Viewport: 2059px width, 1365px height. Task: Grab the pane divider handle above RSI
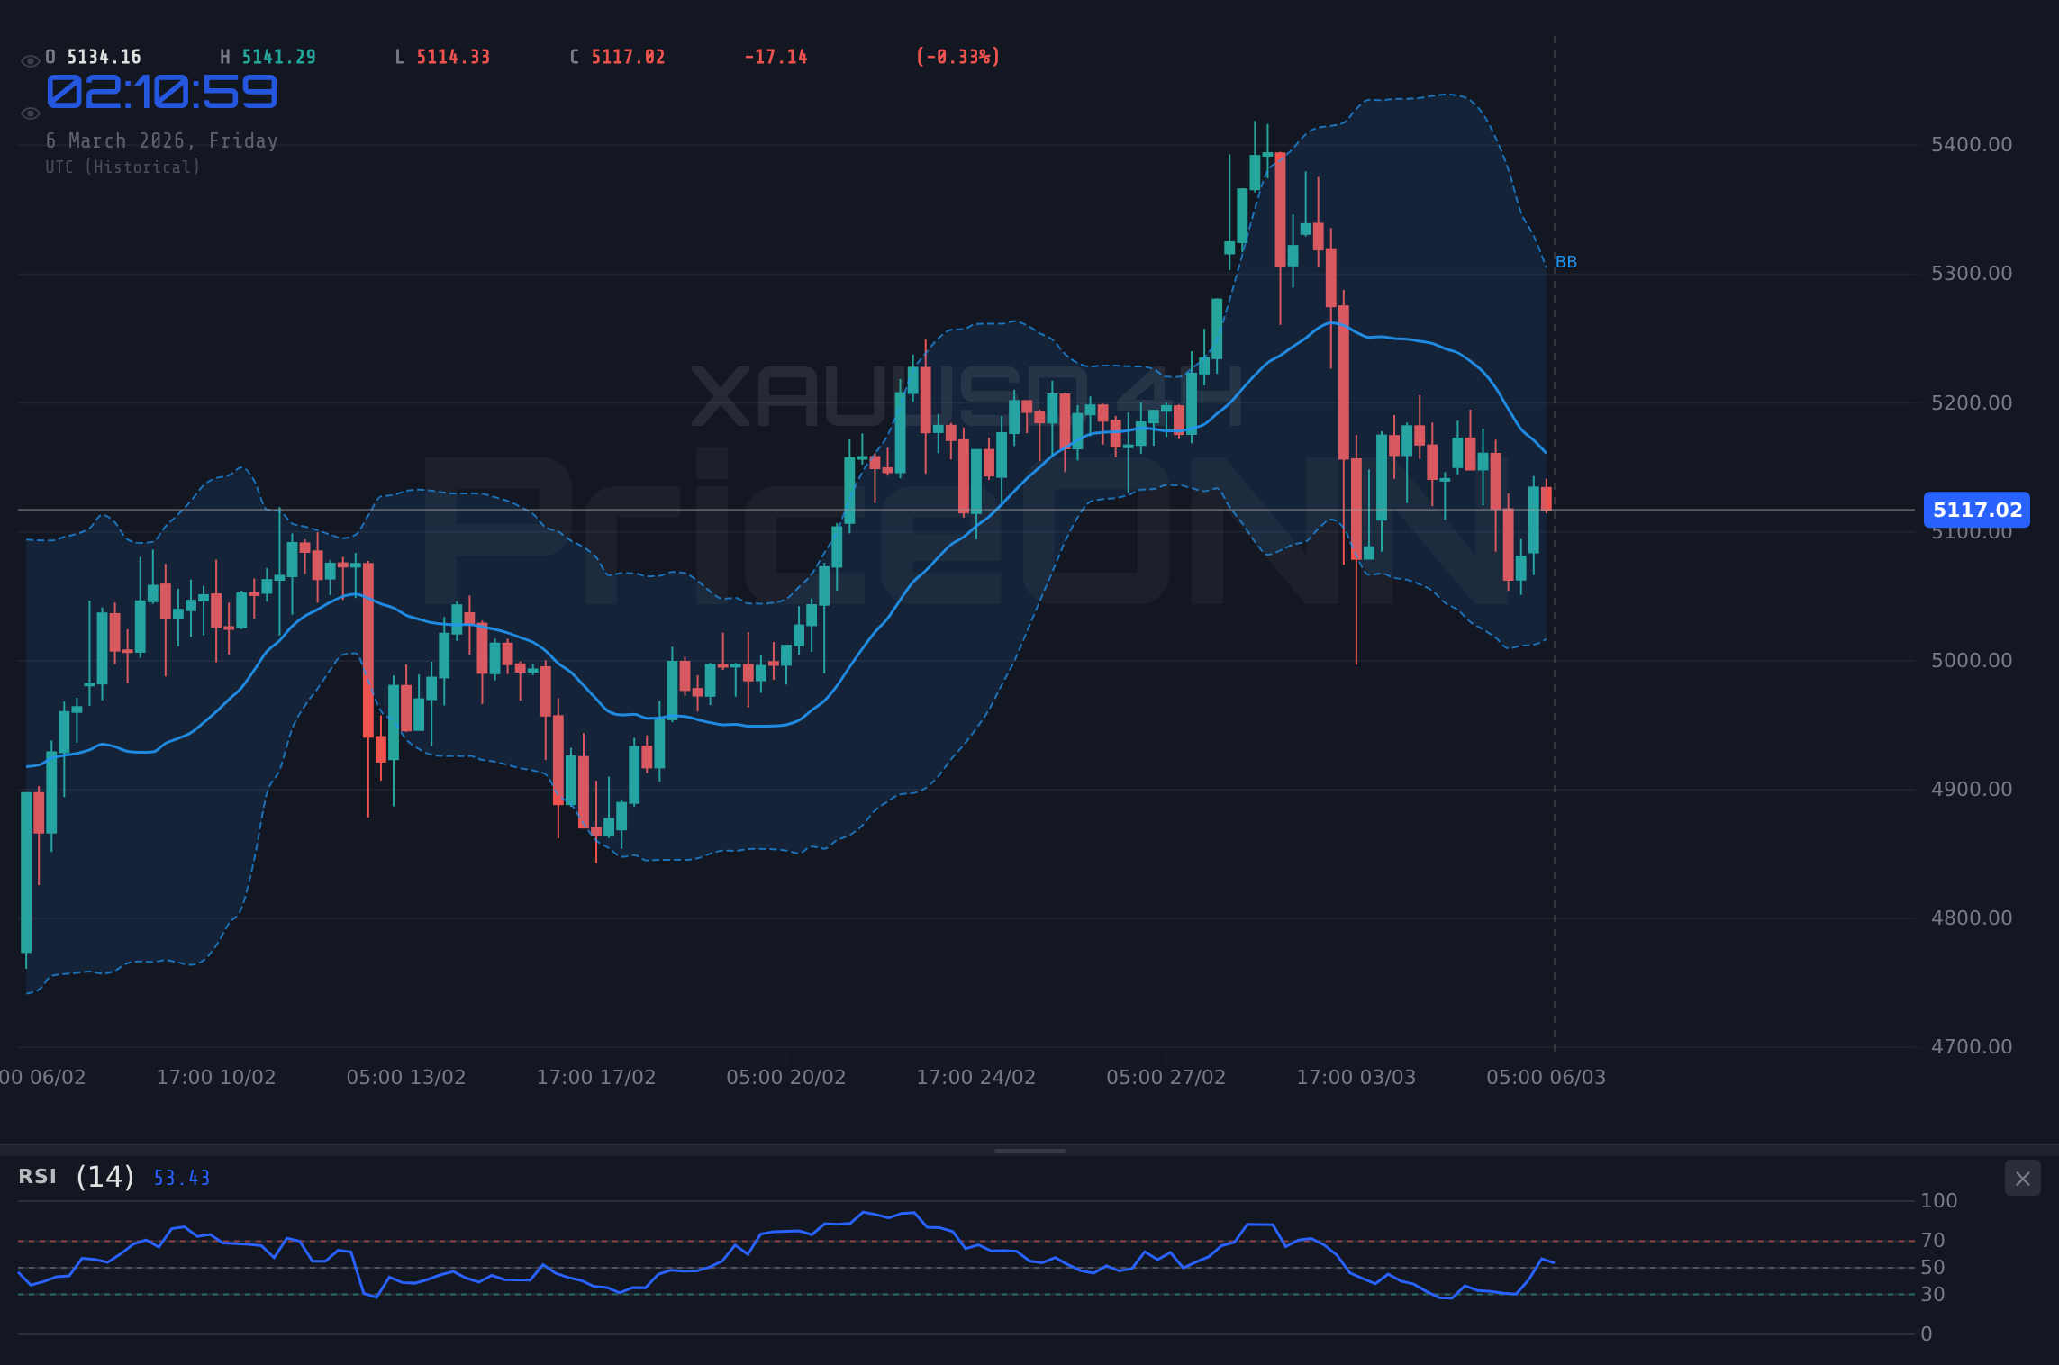click(x=1029, y=1151)
